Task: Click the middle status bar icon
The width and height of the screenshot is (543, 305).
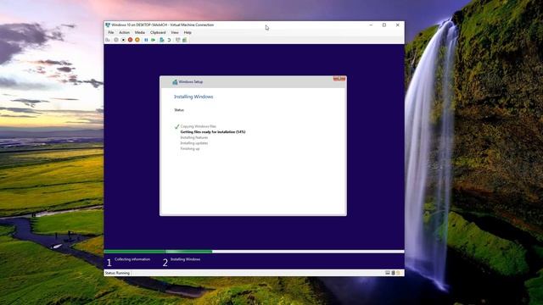Action: (393, 273)
